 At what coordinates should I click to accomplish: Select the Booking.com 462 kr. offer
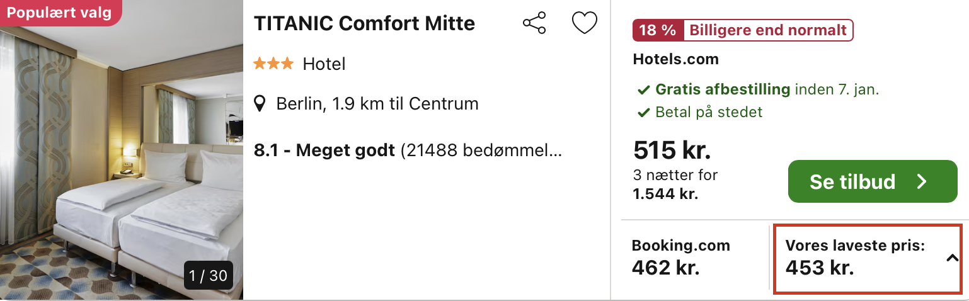(680, 258)
